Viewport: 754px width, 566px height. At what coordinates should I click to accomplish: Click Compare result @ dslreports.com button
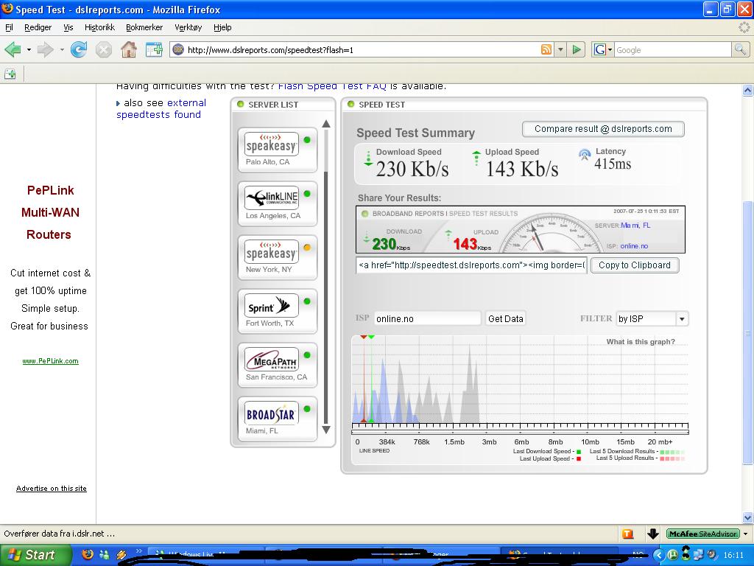tap(603, 129)
